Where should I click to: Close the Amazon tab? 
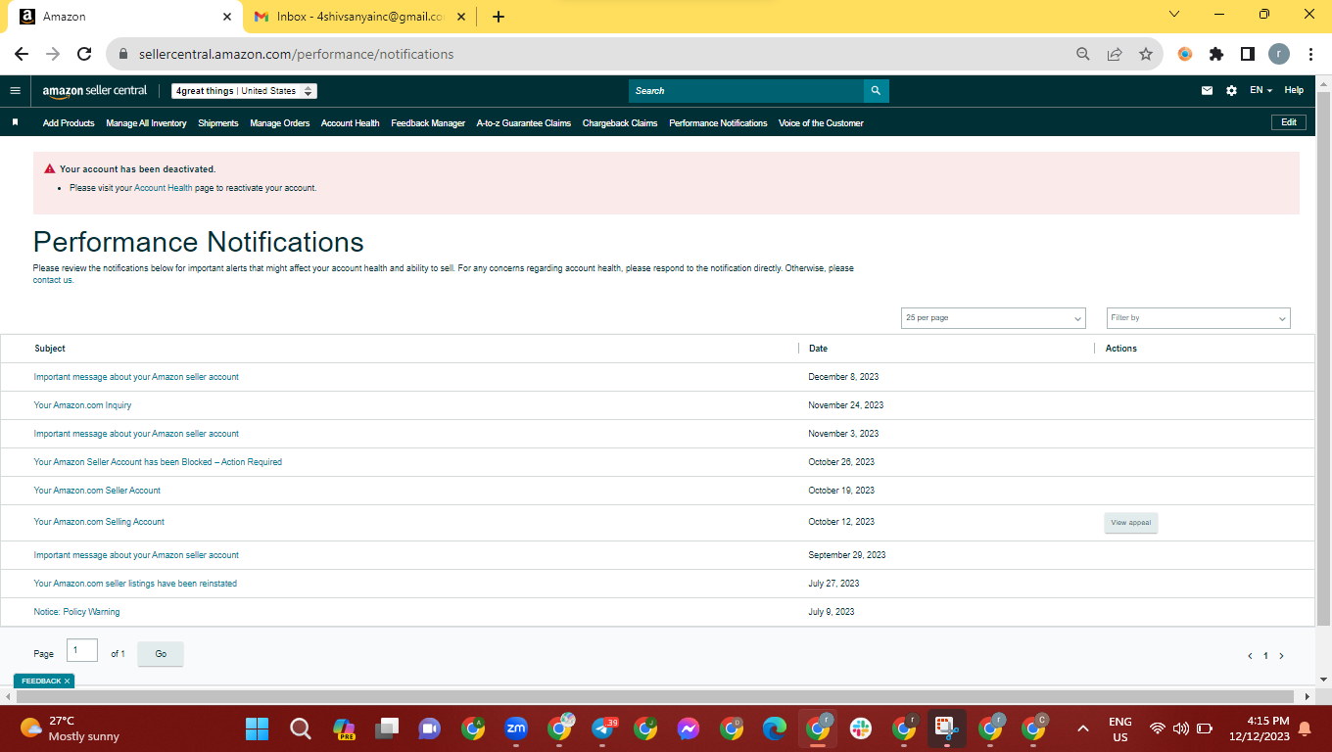227,17
